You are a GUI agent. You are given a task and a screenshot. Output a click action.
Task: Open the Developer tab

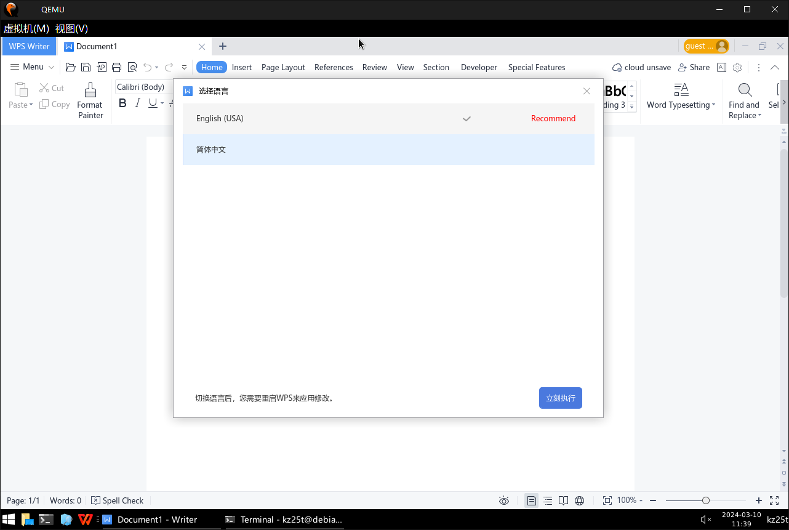tap(479, 67)
